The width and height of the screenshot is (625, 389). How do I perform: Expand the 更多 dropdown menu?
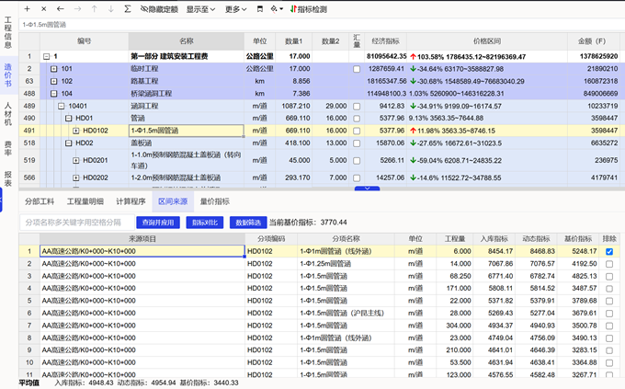(x=236, y=8)
